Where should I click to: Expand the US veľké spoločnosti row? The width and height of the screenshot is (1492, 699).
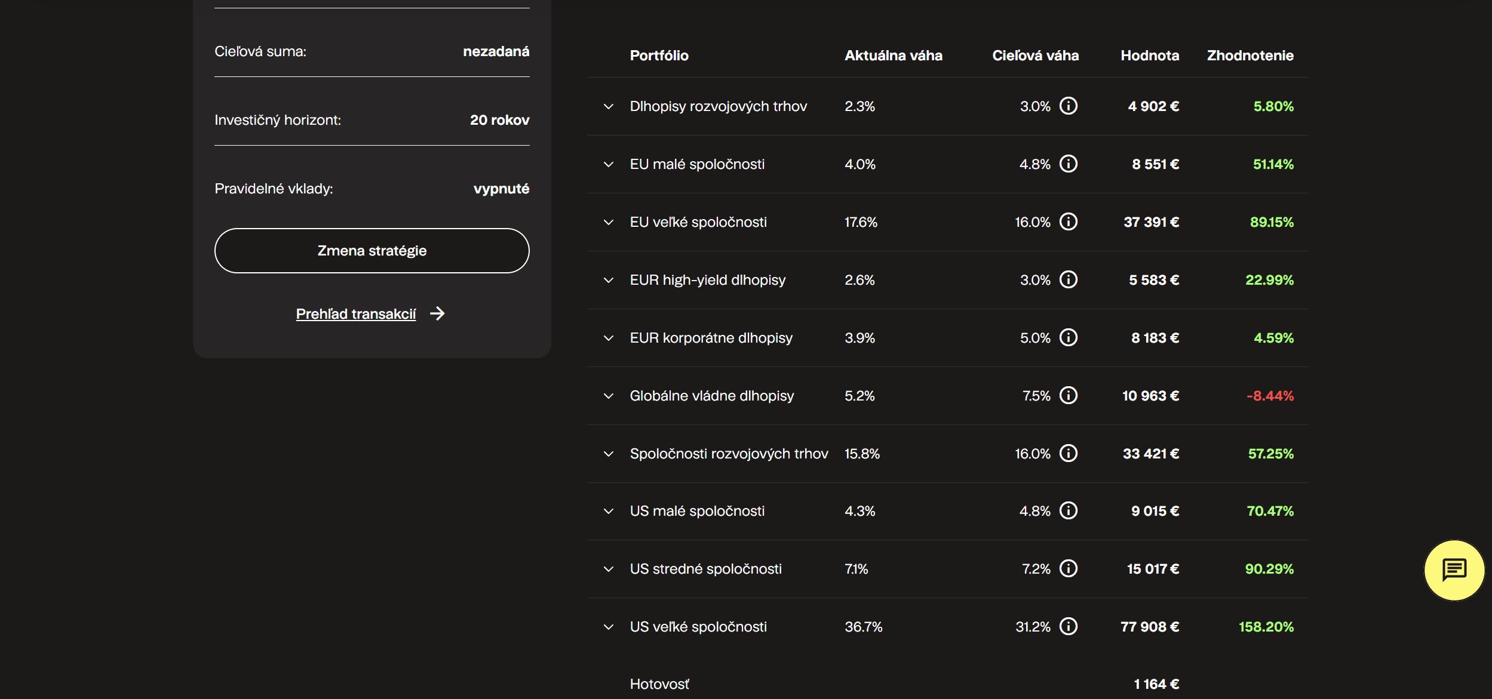pos(608,627)
